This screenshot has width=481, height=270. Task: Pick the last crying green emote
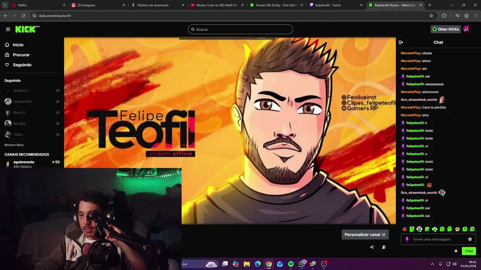[472, 229]
